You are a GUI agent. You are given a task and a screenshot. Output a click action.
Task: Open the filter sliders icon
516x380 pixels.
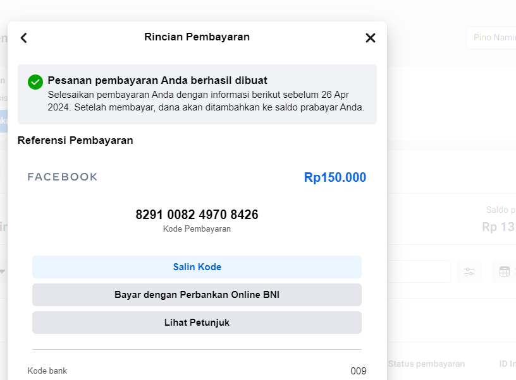point(469,271)
